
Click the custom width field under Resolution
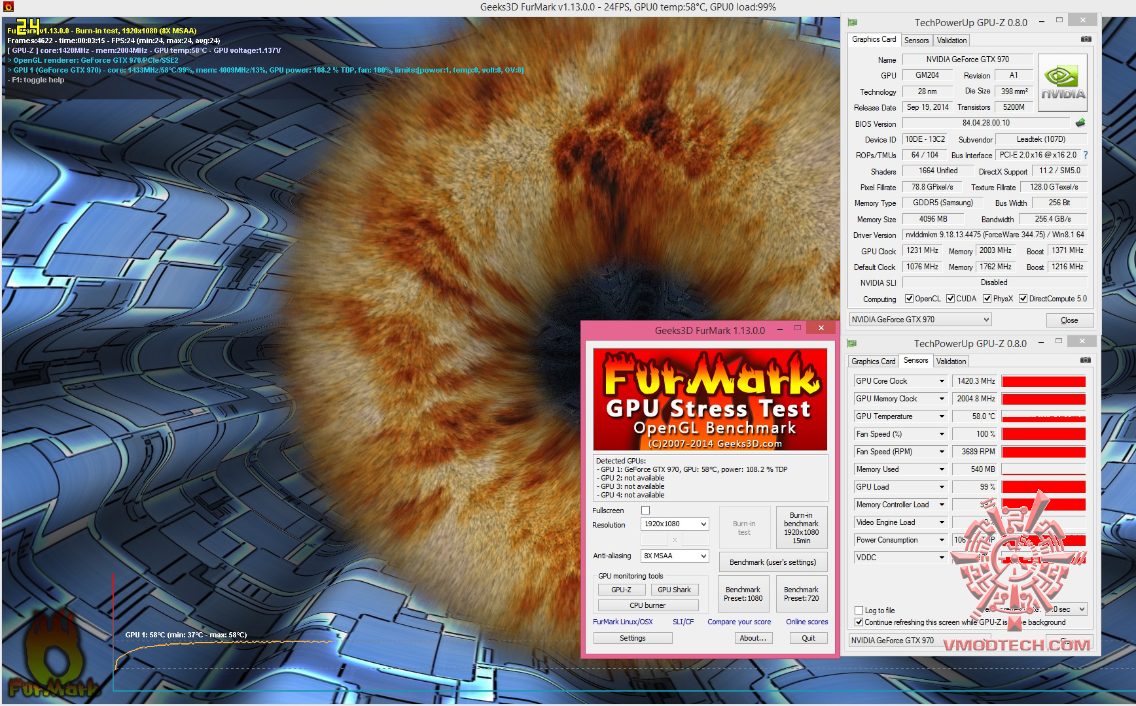[654, 539]
